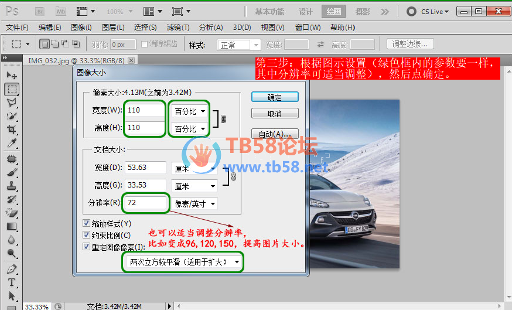The height and width of the screenshot is (310, 512).
Task: Open the document height unit dropdown 厘米
Action: [194, 186]
